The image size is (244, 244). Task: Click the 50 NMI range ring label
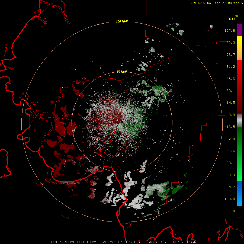tap(122, 72)
